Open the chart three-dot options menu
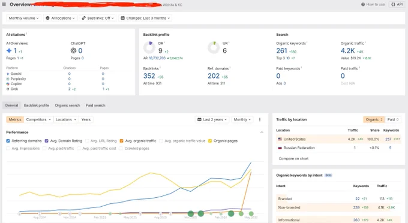This screenshot has height=223, width=408. click(x=260, y=119)
